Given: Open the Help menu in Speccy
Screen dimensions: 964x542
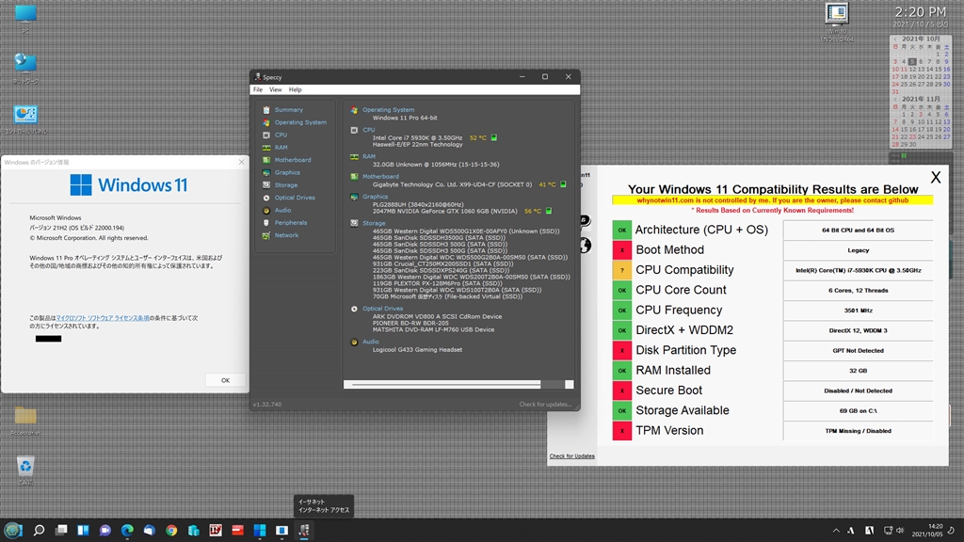Looking at the screenshot, I should point(295,89).
